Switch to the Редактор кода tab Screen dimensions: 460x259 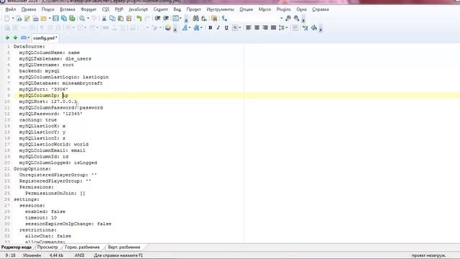coord(17,247)
